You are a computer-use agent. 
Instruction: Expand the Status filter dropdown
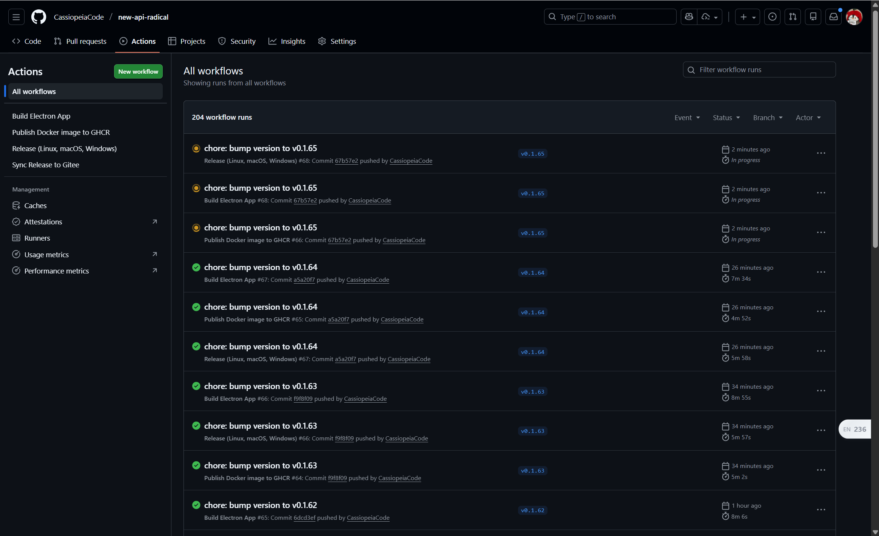coord(726,117)
